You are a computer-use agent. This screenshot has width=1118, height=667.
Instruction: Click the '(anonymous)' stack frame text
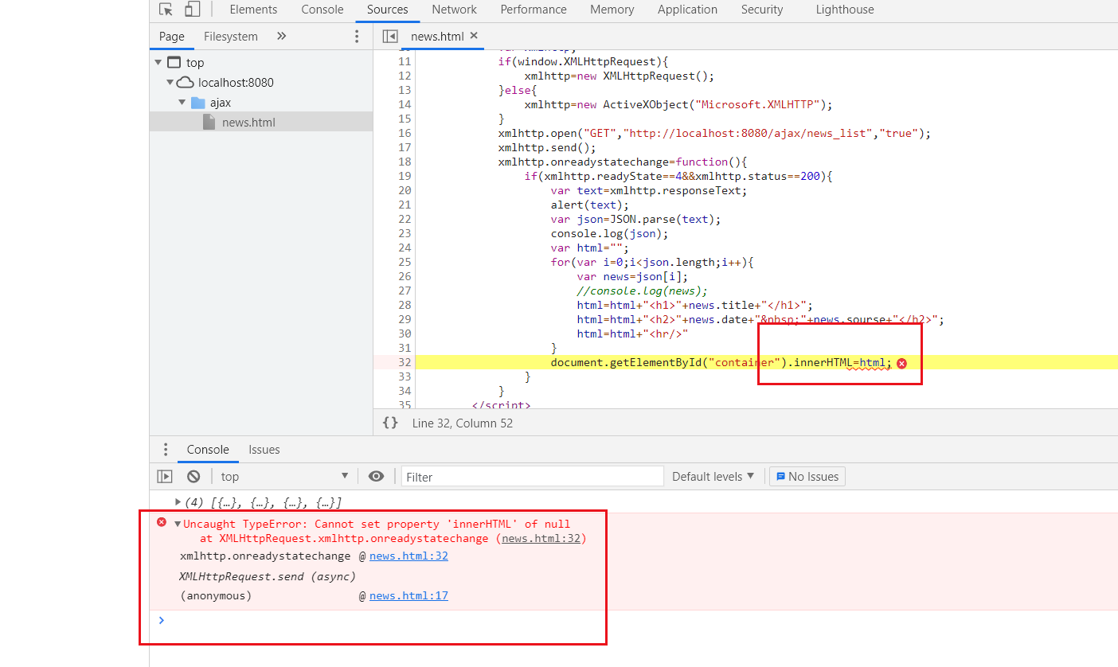pyautogui.click(x=216, y=595)
